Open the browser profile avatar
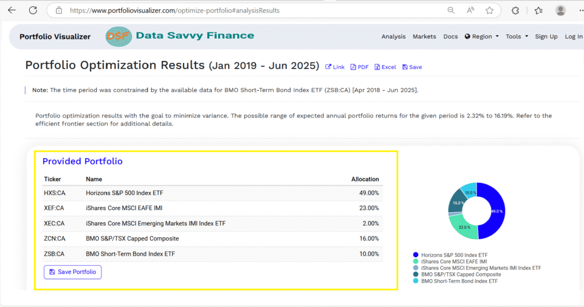Image resolution: width=584 pixels, height=307 pixels. coord(561,10)
